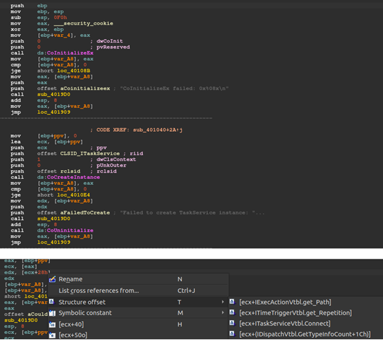The width and height of the screenshot is (383, 340).
Task: Click CoUninitialize in the call instruction
Action: coord(70,230)
